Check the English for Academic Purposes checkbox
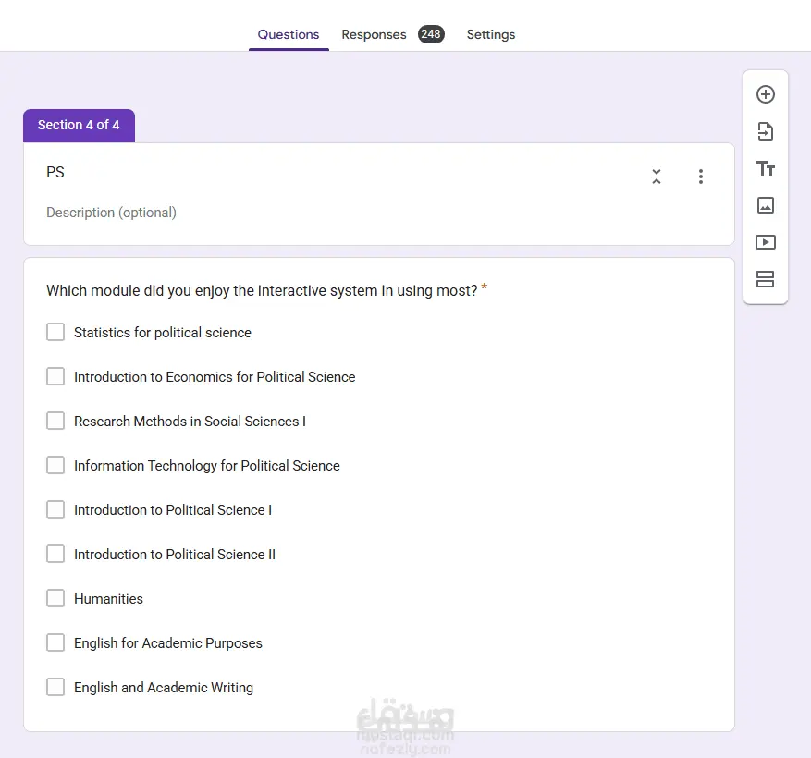This screenshot has height=758, width=811. point(55,642)
